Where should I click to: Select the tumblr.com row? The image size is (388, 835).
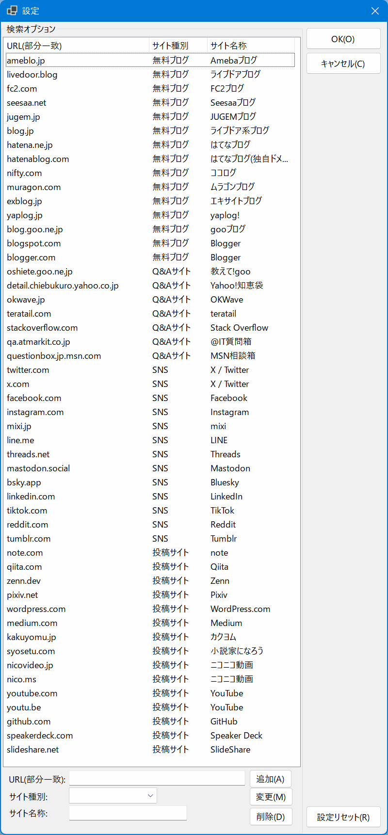[150, 538]
